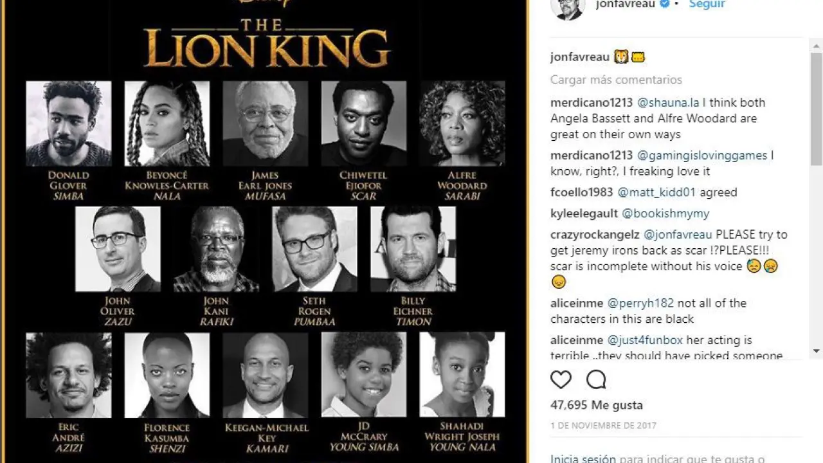The image size is (823, 463).
Task: Click the verified badge beside jonfavreau
Action: coord(665,5)
